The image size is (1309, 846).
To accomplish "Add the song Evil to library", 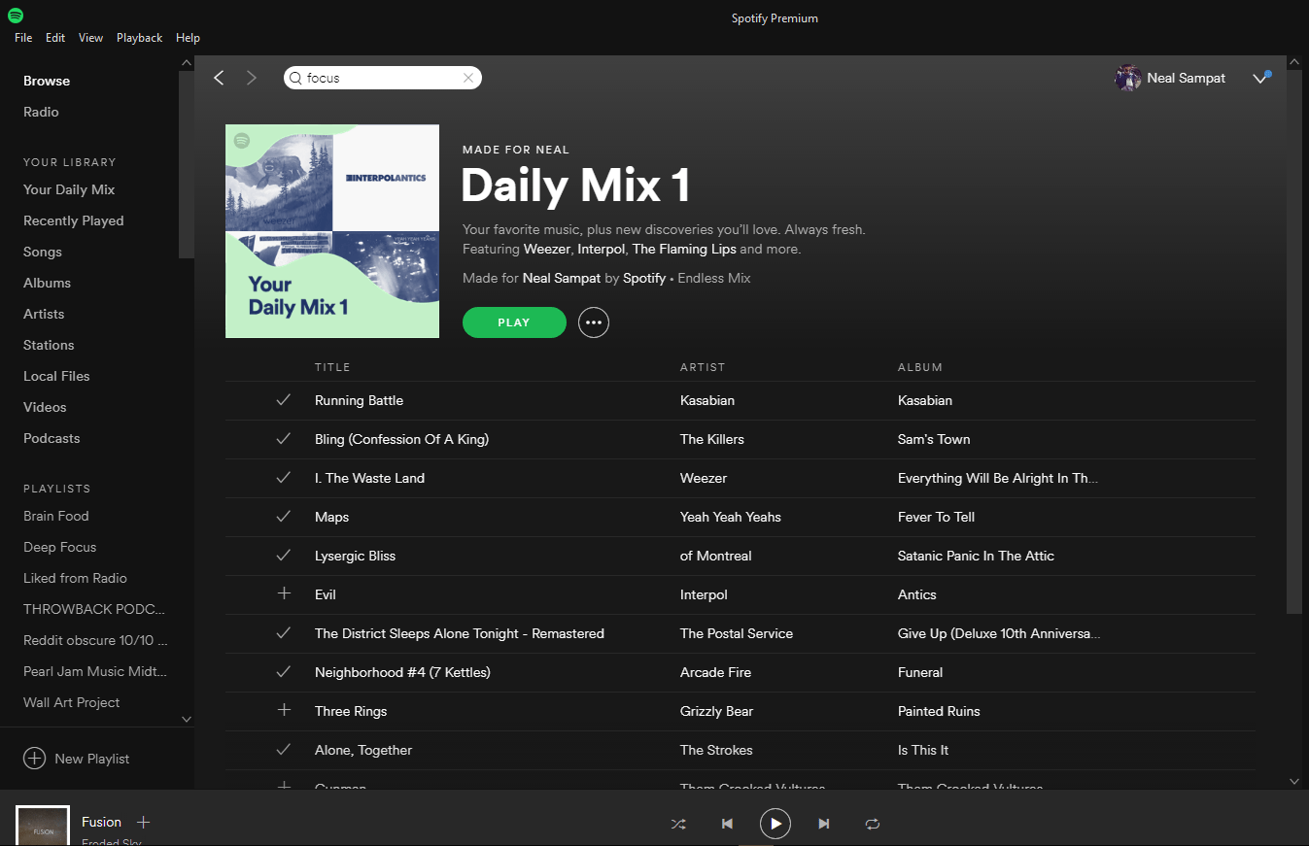I will tap(284, 593).
